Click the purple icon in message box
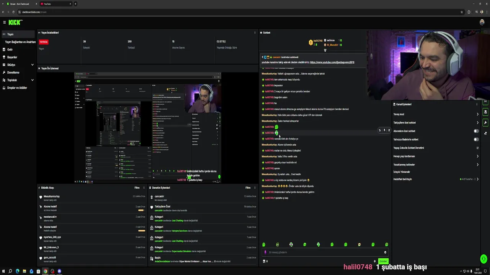490x275 pixels. click(x=265, y=252)
